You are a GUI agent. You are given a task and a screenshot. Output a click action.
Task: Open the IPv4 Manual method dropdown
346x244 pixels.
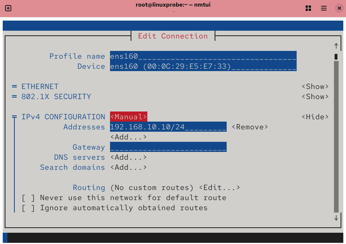point(129,117)
